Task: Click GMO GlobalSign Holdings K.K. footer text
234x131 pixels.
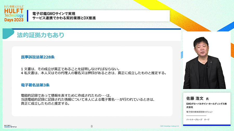Action: tap(169, 126)
